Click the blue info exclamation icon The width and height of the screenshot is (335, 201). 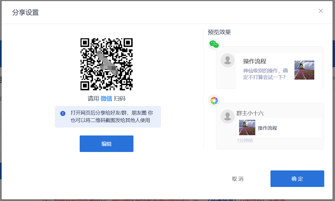[63, 113]
